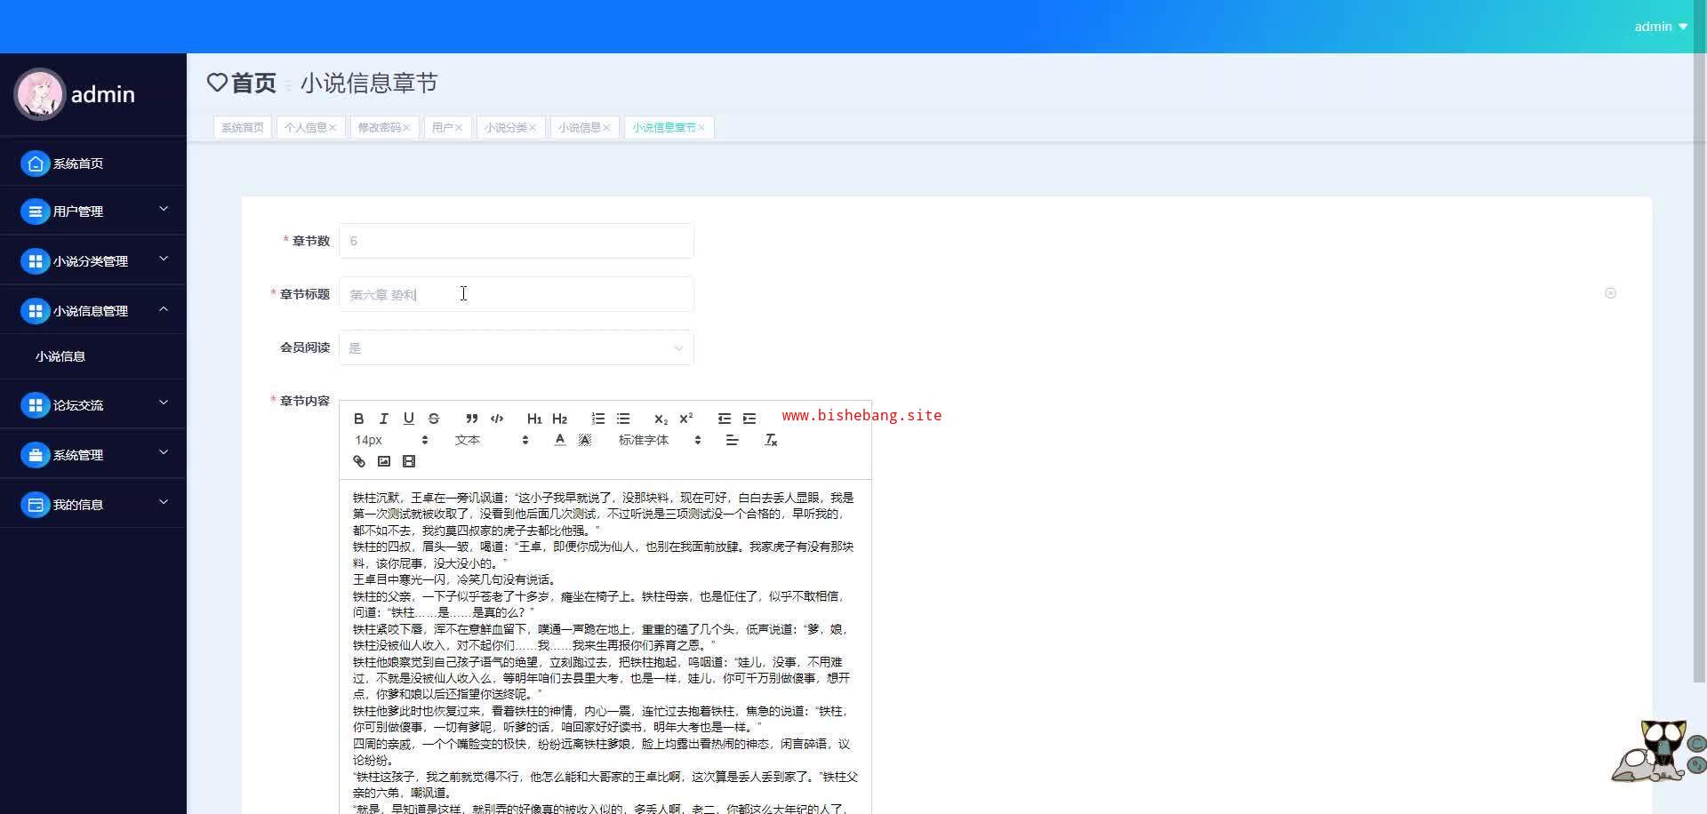Insert a code block
The image size is (1707, 814).
coord(497,419)
